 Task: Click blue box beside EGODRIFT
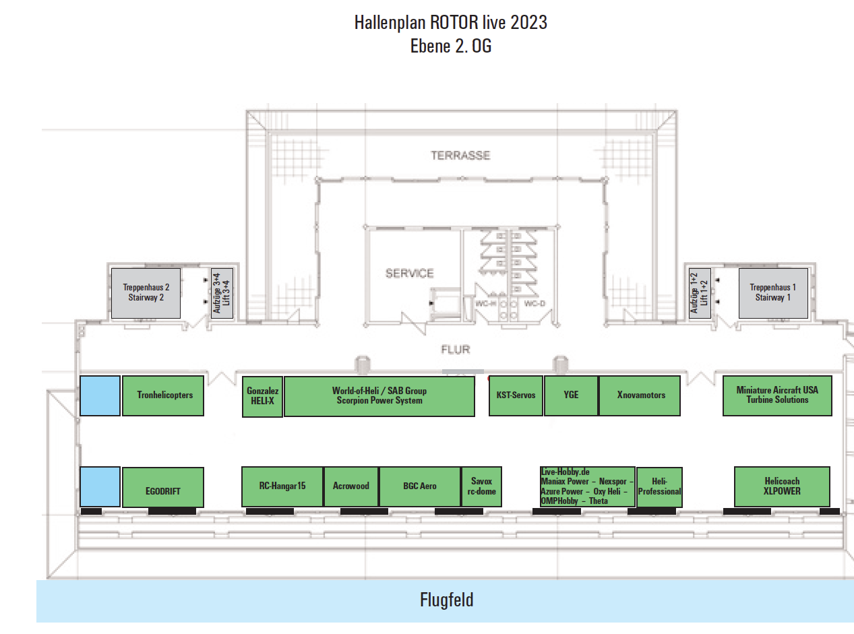(100, 486)
